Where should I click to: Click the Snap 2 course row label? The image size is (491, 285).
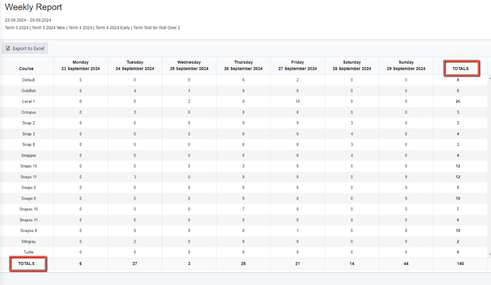28,123
